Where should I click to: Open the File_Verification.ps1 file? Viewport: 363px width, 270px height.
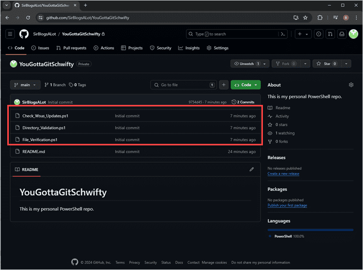40,140
